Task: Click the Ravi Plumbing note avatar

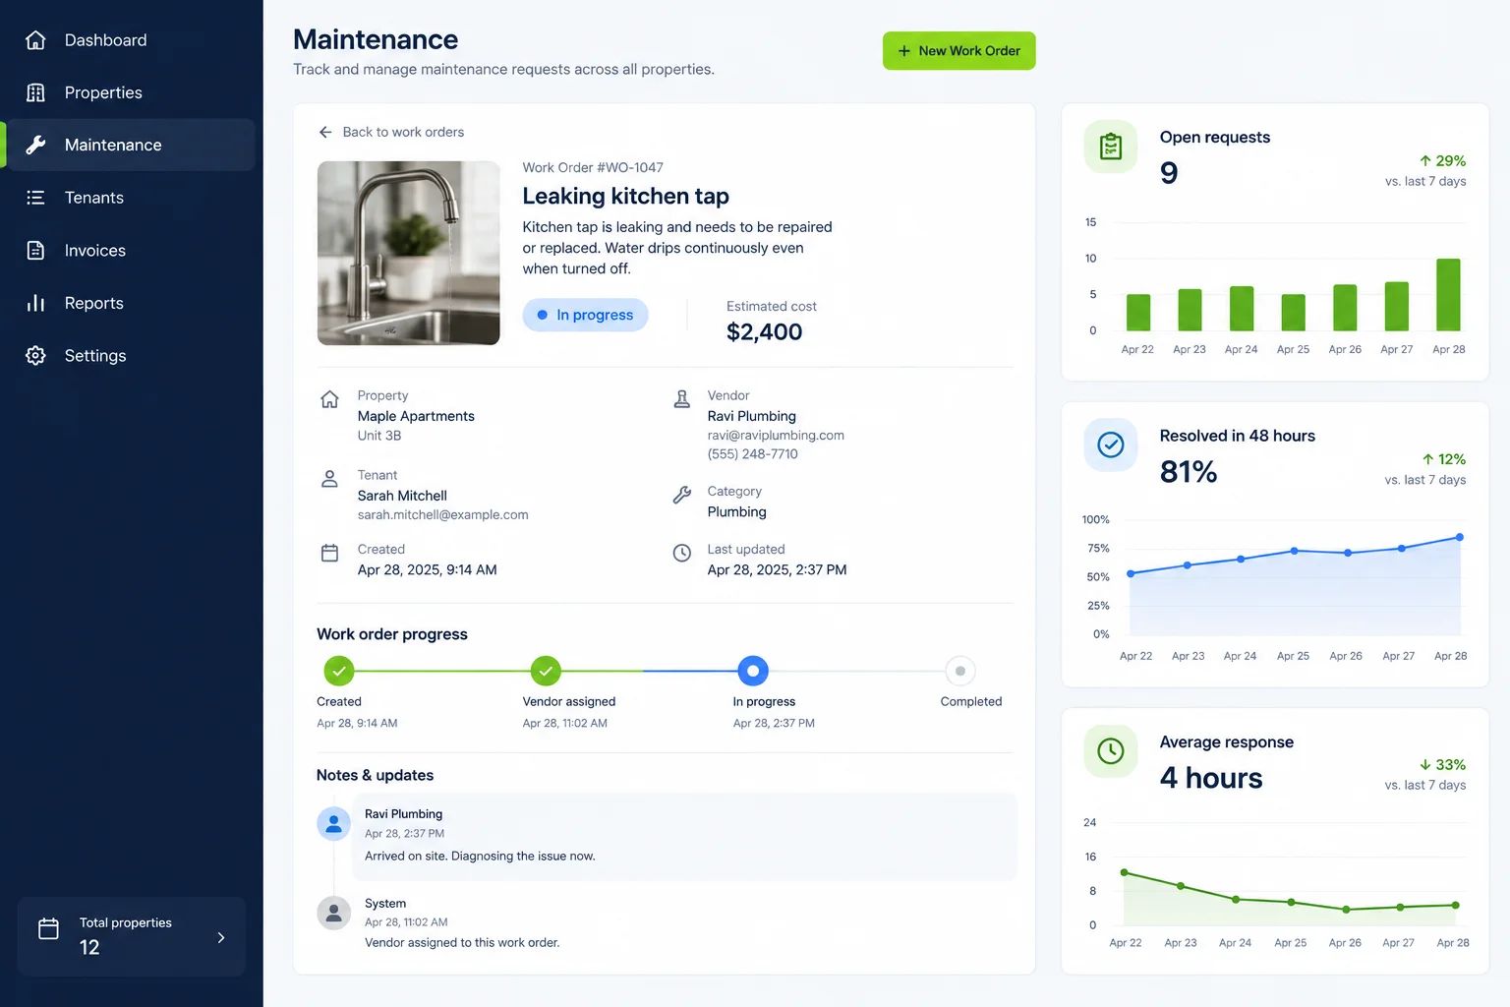Action: pyautogui.click(x=334, y=823)
